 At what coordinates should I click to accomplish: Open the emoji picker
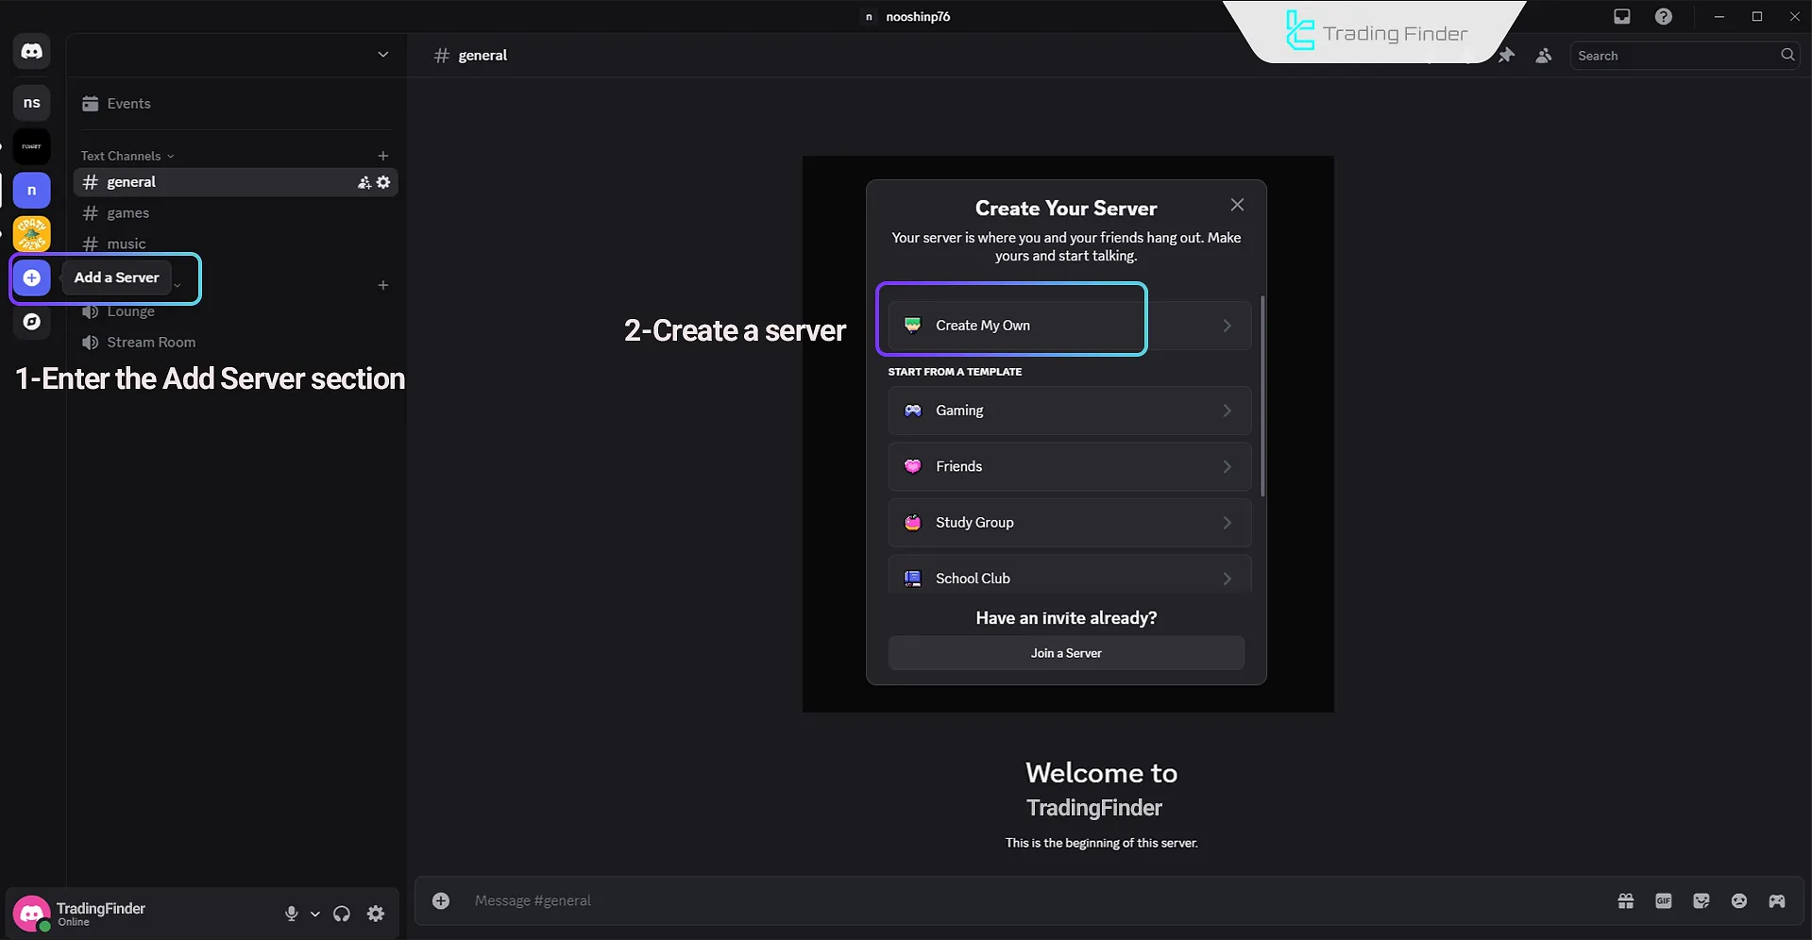pos(1738,900)
